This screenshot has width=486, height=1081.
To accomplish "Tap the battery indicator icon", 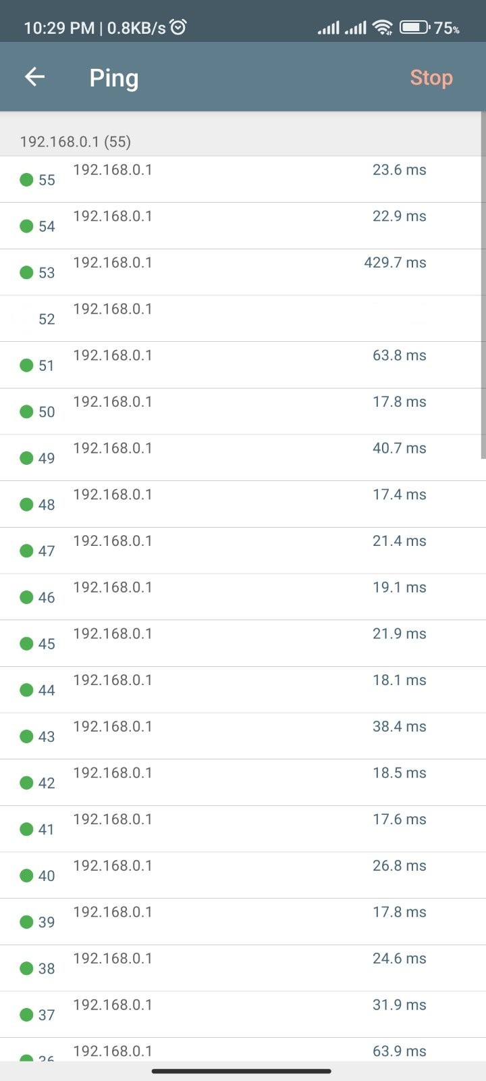I will pyautogui.click(x=414, y=28).
